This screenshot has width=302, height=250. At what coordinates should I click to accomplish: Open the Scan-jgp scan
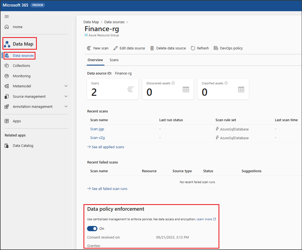[97, 129]
